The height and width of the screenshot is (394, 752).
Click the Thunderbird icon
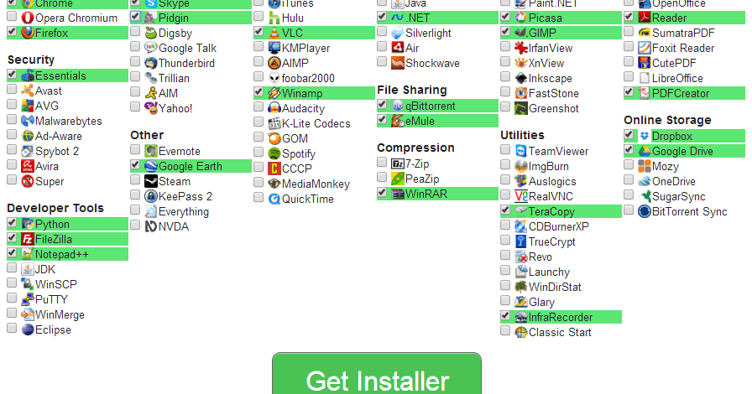click(151, 63)
